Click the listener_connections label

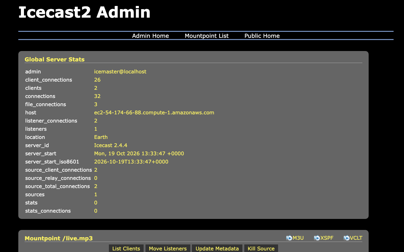coord(51,121)
